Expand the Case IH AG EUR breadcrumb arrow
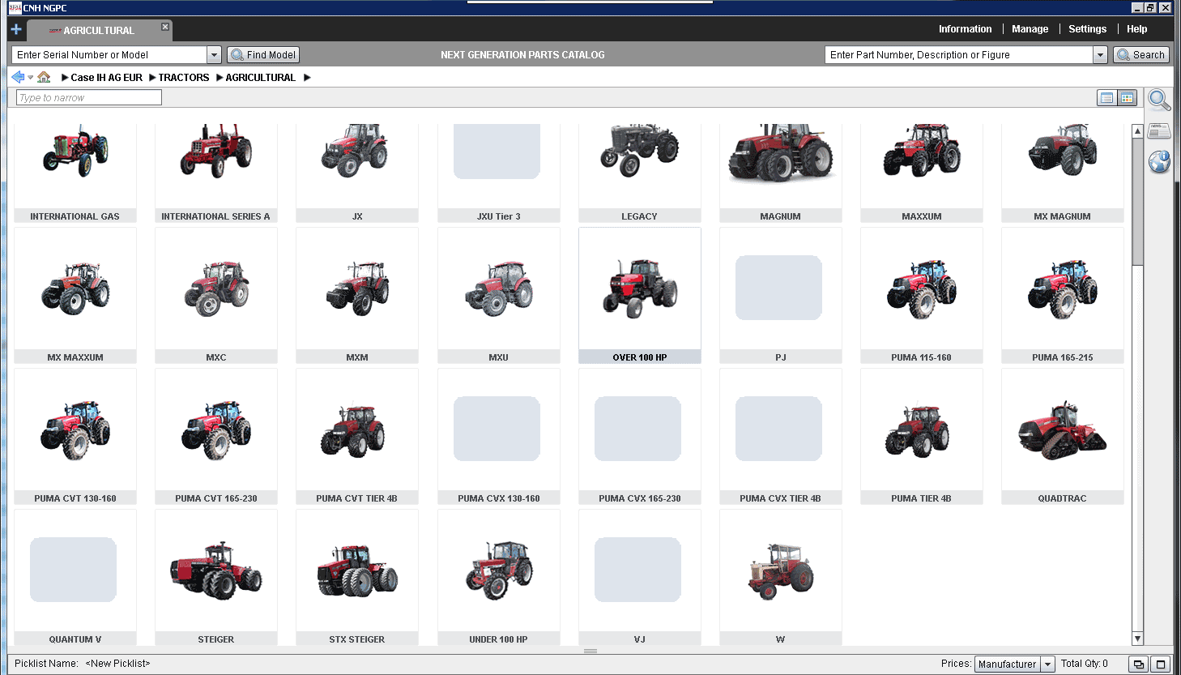The width and height of the screenshot is (1181, 675). pyautogui.click(x=65, y=78)
